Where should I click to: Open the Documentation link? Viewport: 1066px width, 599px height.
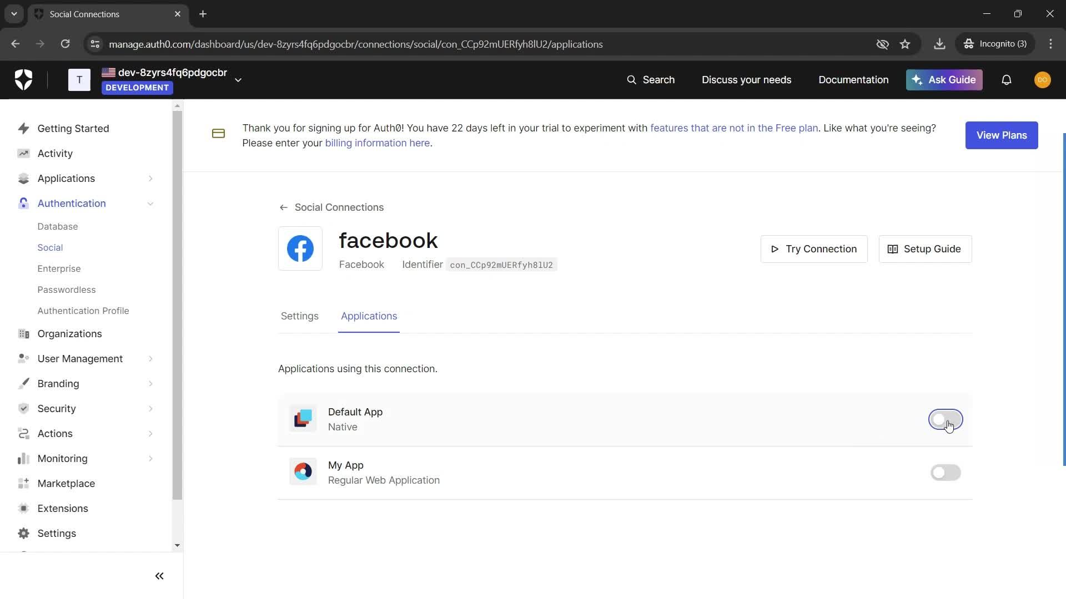click(x=853, y=80)
